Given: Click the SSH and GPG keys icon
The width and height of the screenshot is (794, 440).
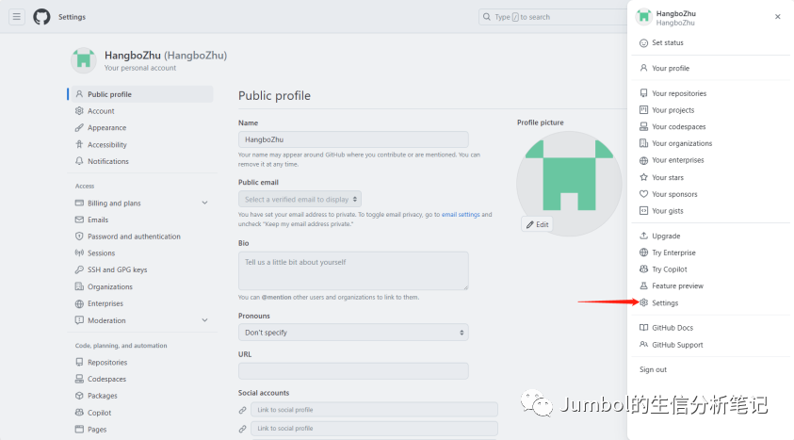Looking at the screenshot, I should pyautogui.click(x=79, y=269).
